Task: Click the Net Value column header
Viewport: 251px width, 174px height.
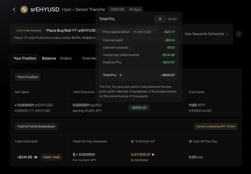Action: coord(22,92)
